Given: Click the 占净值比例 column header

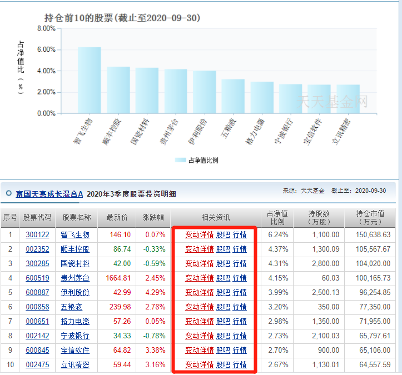Looking at the screenshot, I should pos(277,217).
